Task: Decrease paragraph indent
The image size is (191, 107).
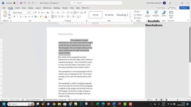Action: [68, 12]
